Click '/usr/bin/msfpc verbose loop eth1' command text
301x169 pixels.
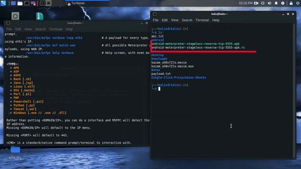tap(54, 38)
